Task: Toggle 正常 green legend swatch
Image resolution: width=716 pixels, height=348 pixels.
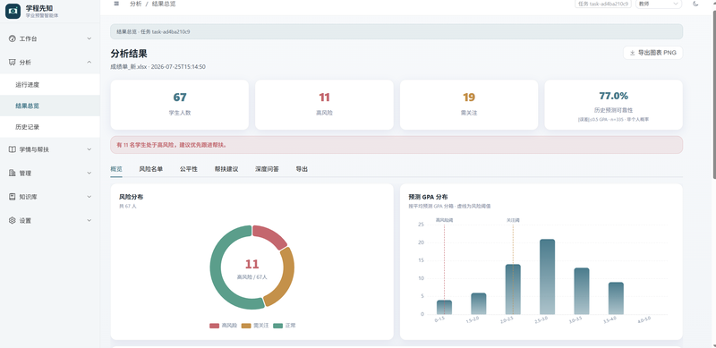Action: pyautogui.click(x=278, y=326)
